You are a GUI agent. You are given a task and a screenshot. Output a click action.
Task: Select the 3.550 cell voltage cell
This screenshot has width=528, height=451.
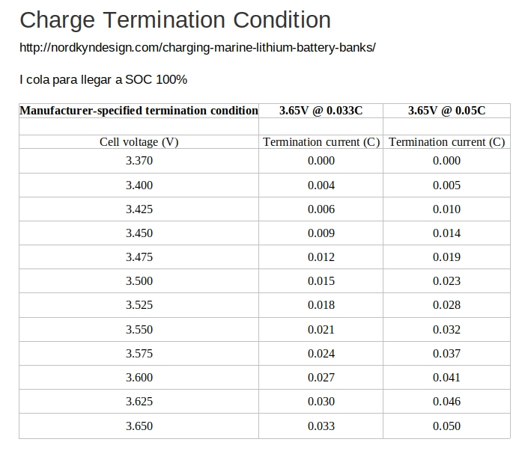(x=139, y=330)
